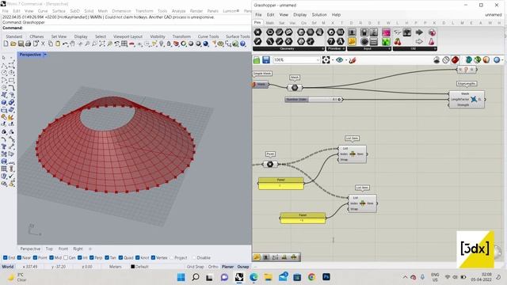Viewport: 507px width, 285px height.
Task: Click the pink flask icon in Util
Action: click(x=431, y=41)
